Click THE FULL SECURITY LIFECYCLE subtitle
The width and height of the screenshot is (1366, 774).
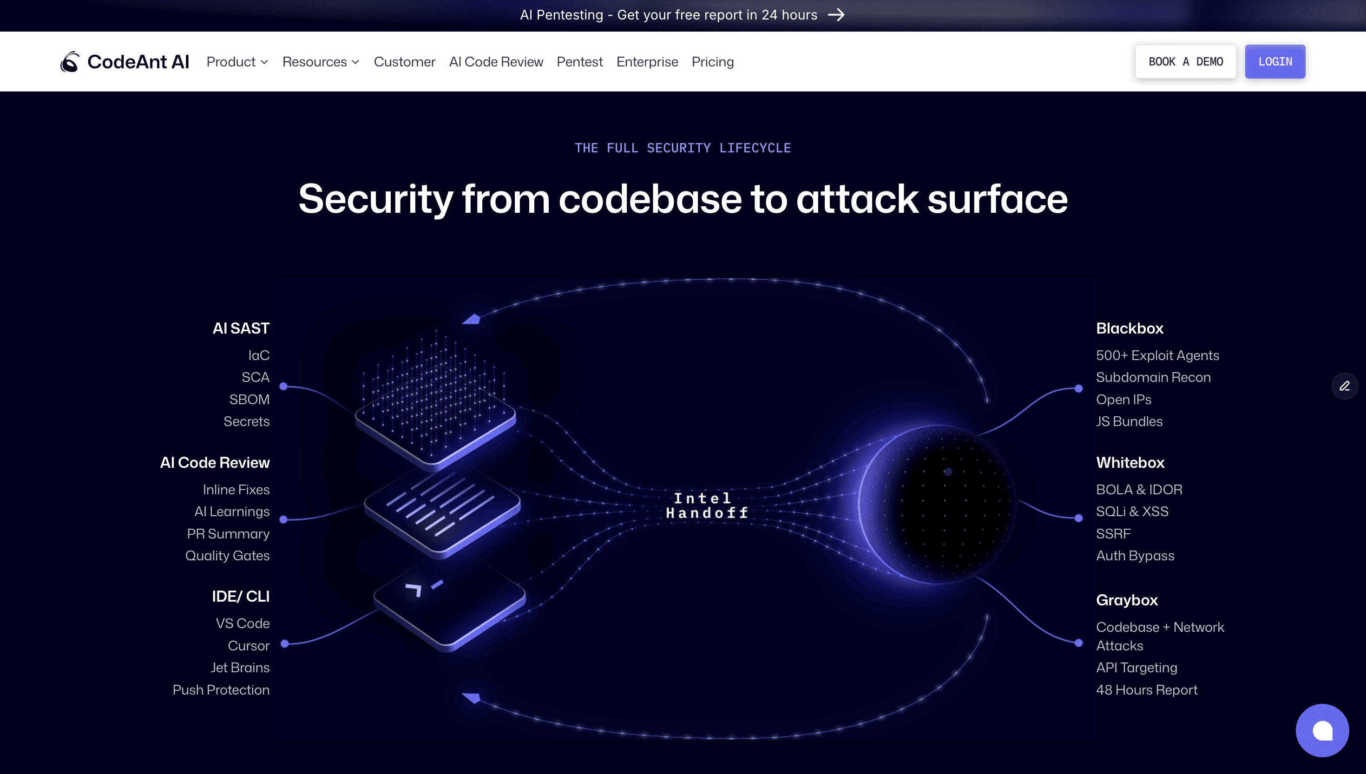(683, 148)
